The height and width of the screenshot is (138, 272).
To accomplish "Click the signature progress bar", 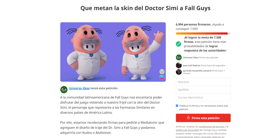I will click(x=203, y=34).
